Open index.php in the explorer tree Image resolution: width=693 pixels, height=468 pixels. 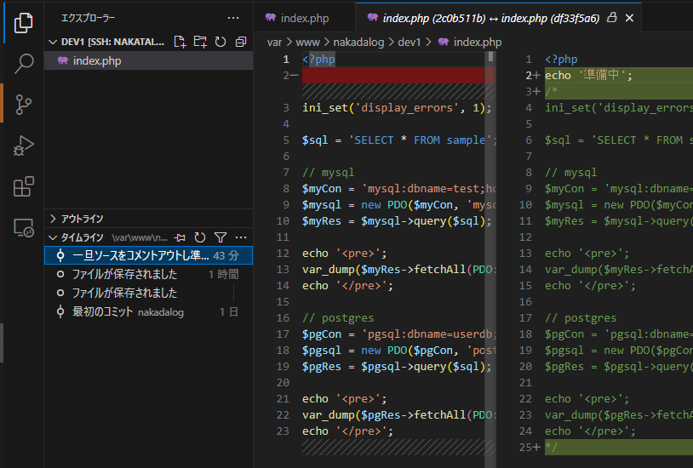pyautogui.click(x=96, y=60)
